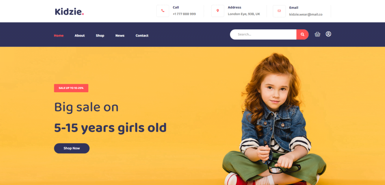
Task: Click the address location pin icon
Action: (218, 11)
